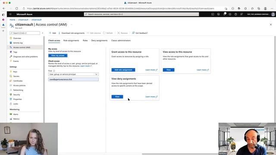Image resolution: width=276 pixels, height=155 pixels.
Task: Click the Overview icon in sidebar
Action: [x=11, y=38]
